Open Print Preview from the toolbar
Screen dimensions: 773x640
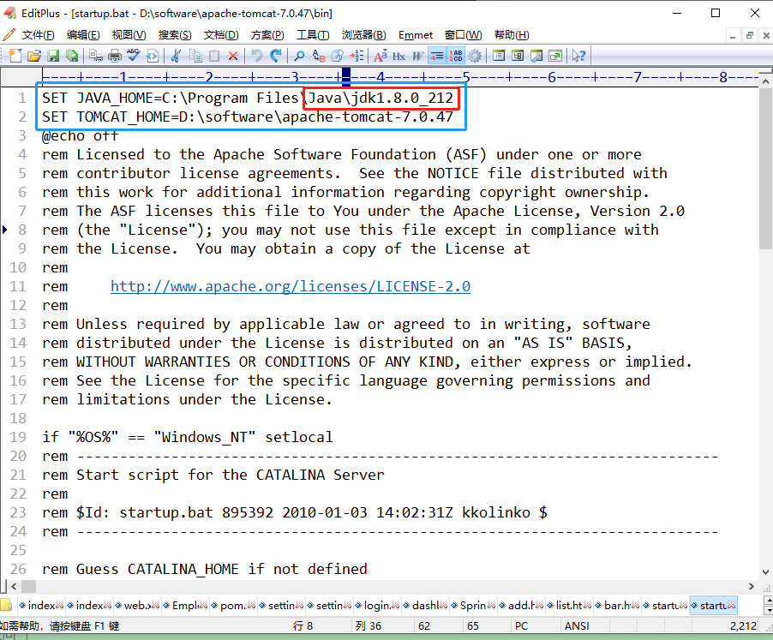click(x=96, y=57)
